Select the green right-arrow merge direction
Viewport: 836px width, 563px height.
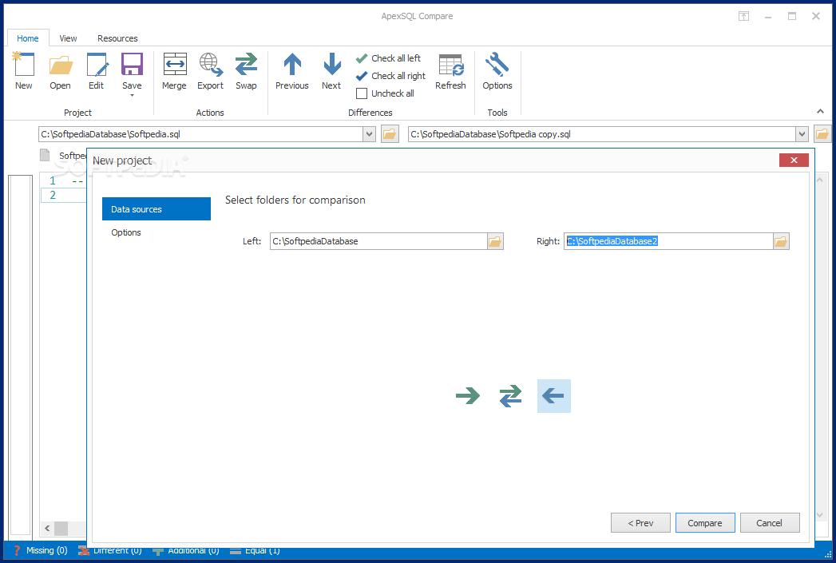pyautogui.click(x=468, y=396)
